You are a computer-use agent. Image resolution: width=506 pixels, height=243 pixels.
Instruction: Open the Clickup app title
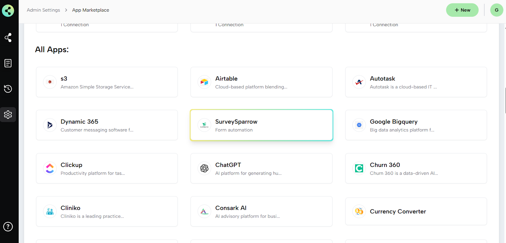[71, 165]
